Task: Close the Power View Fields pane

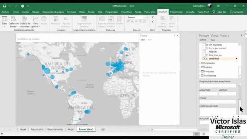Action: (x=242, y=35)
